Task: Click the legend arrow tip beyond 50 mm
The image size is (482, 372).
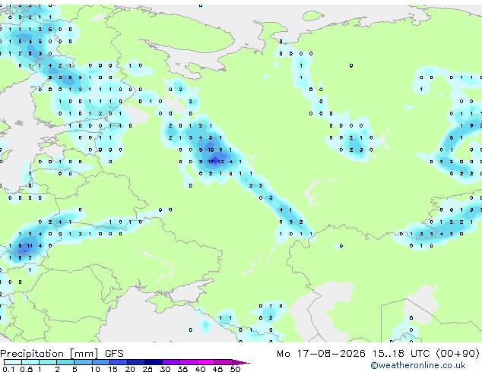Action: (241, 362)
